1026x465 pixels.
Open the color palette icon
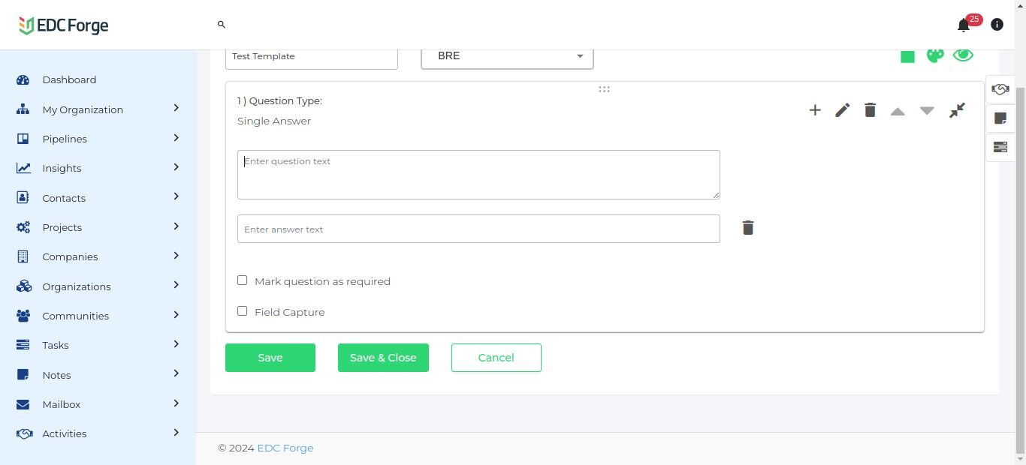point(934,55)
